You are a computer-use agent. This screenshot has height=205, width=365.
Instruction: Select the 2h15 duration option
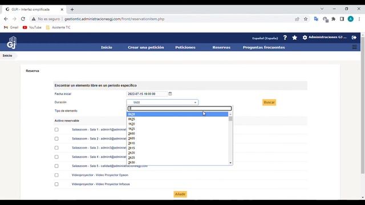click(x=177, y=148)
